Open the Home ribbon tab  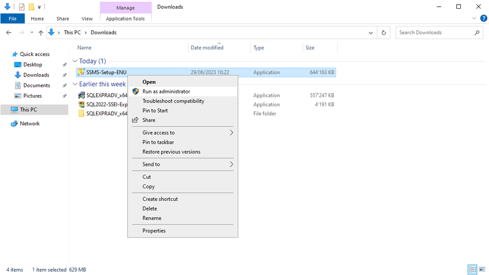pos(38,18)
